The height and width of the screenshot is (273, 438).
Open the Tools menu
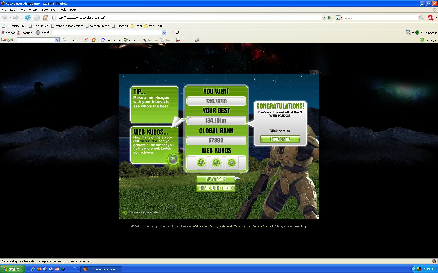63,10
